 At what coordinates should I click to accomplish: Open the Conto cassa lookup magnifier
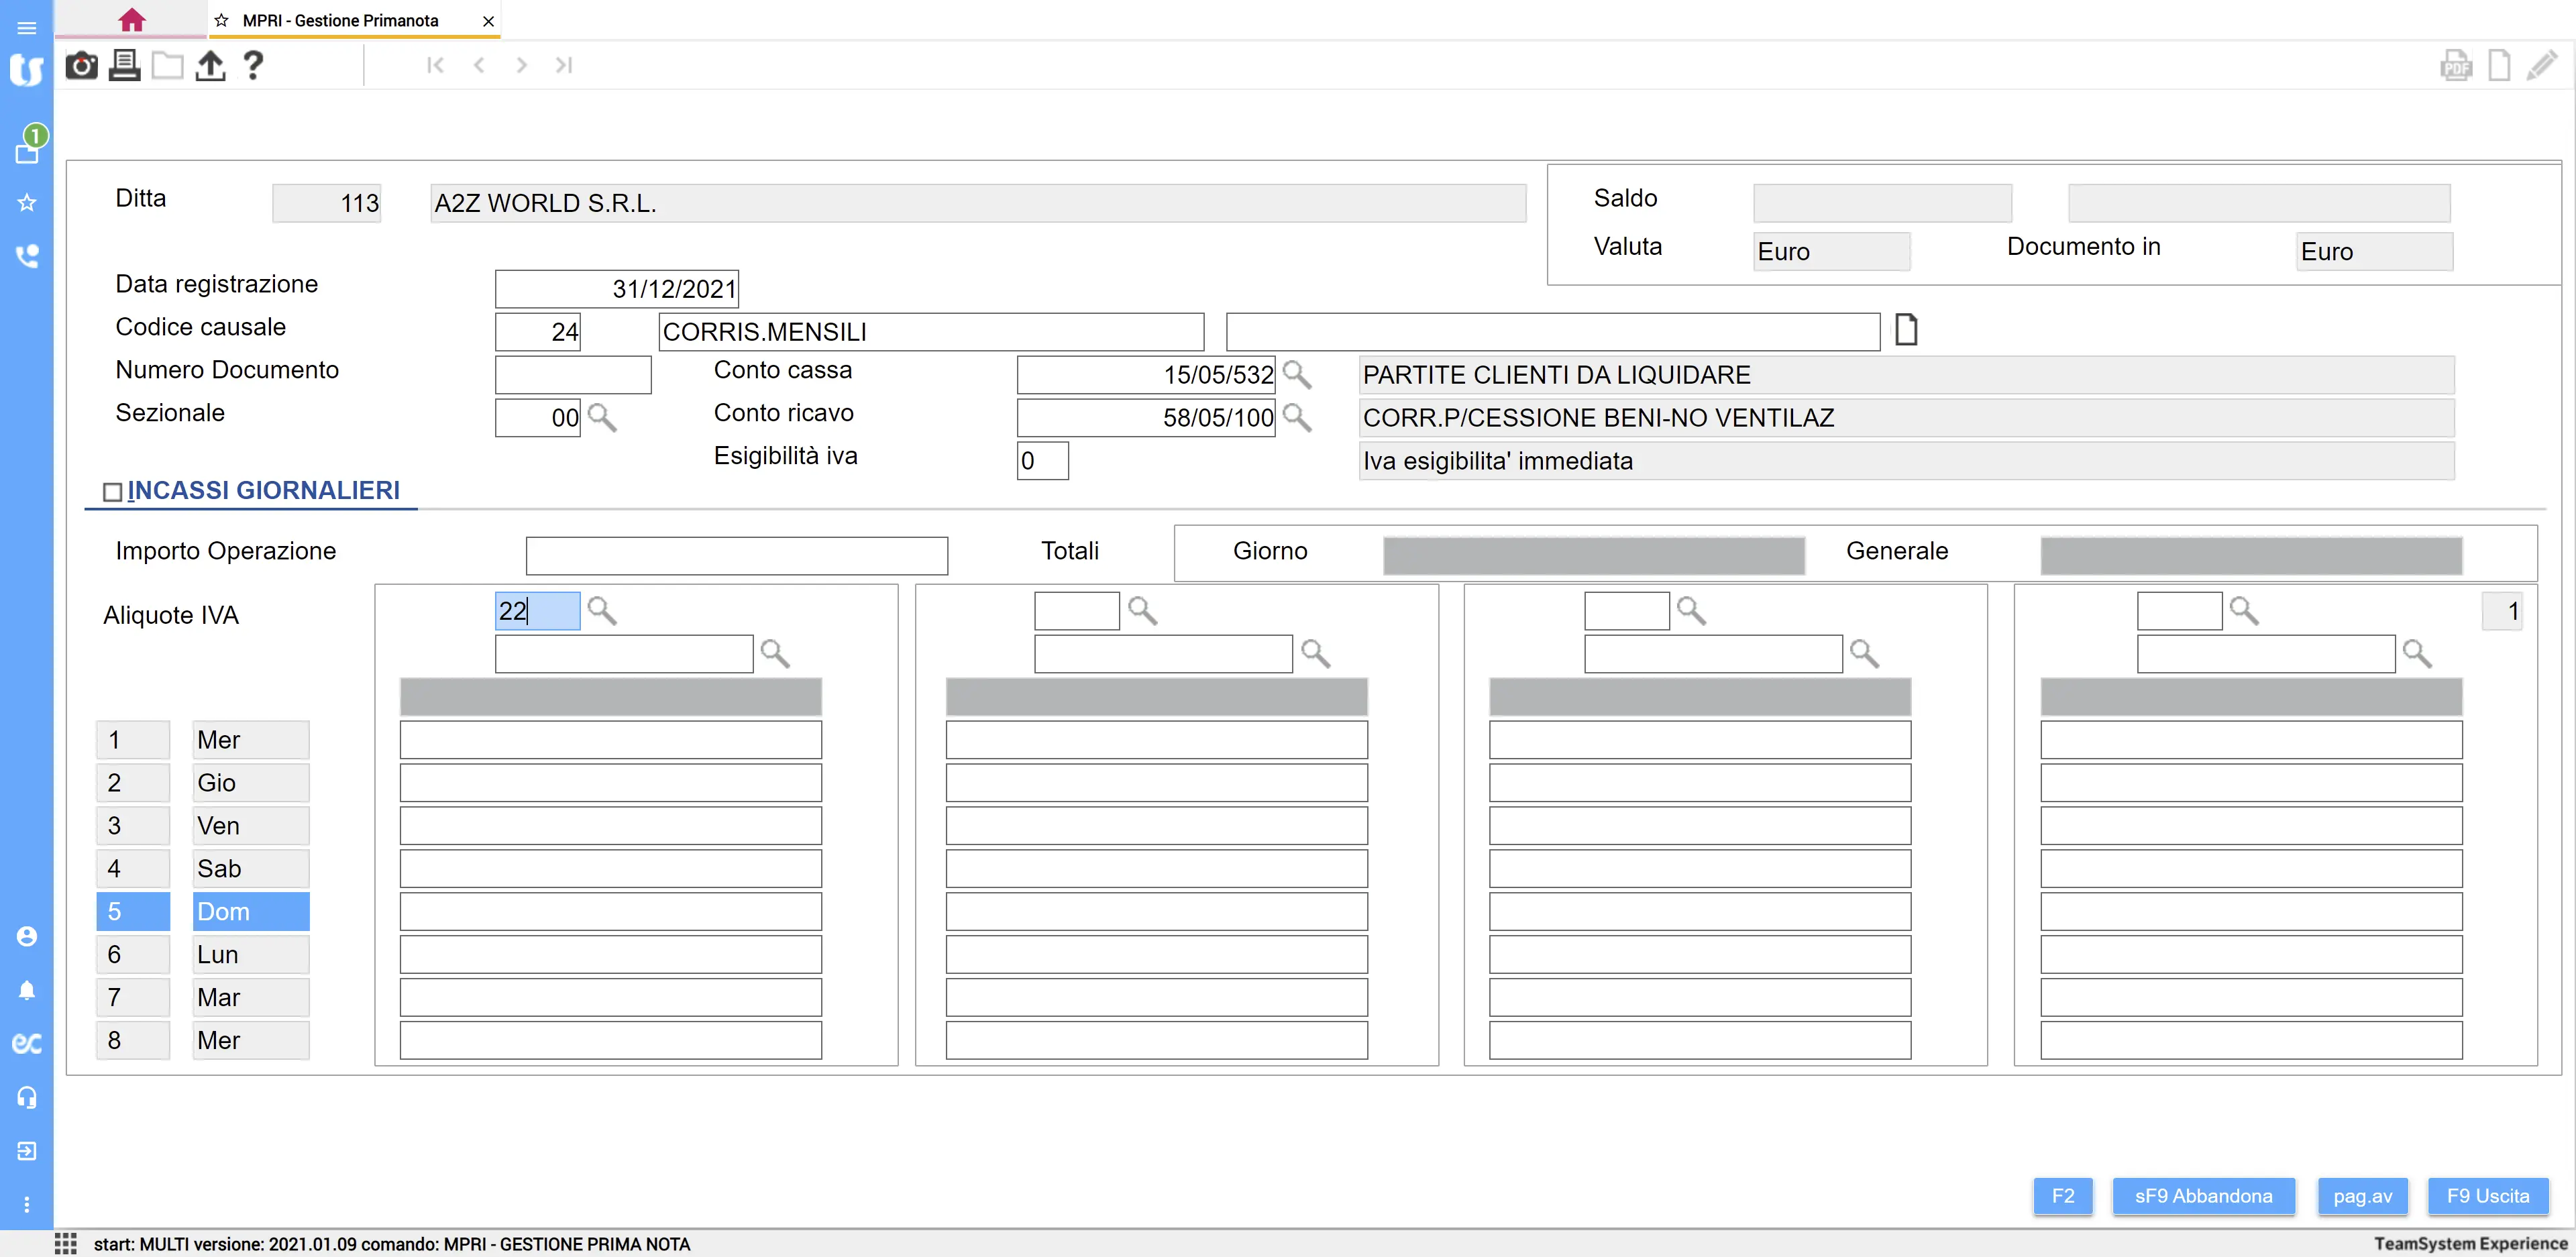[x=1296, y=375]
